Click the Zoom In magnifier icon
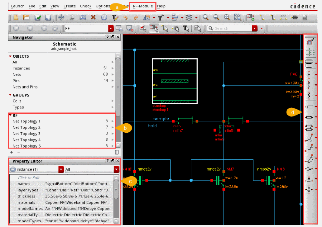 pyautogui.click(x=206, y=17)
